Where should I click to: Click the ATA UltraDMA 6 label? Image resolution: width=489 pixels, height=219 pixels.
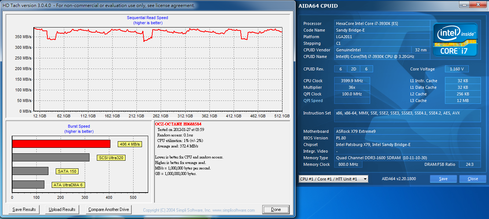[x=68, y=185]
